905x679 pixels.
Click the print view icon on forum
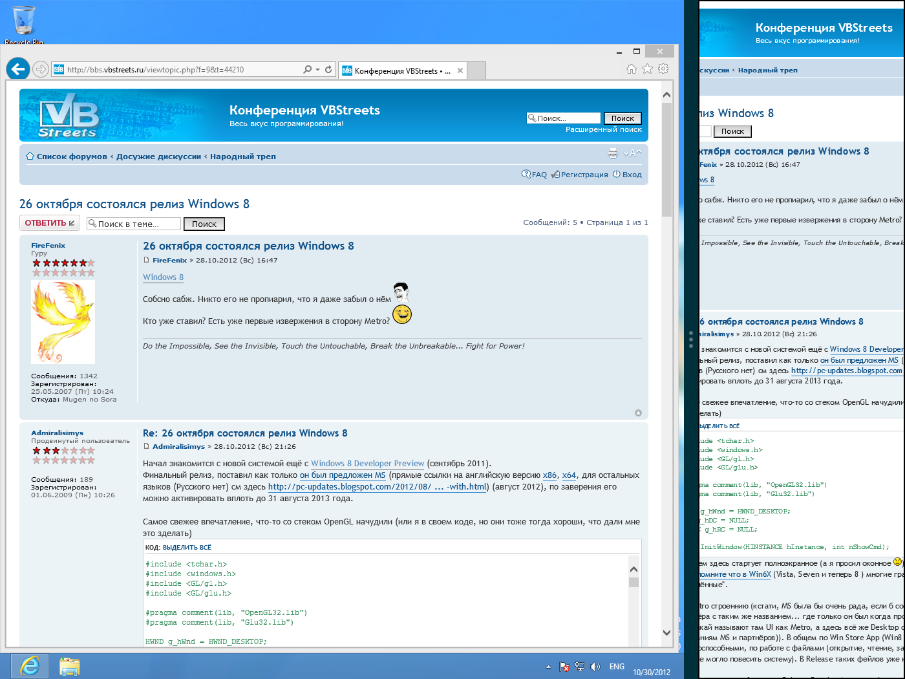pos(613,153)
